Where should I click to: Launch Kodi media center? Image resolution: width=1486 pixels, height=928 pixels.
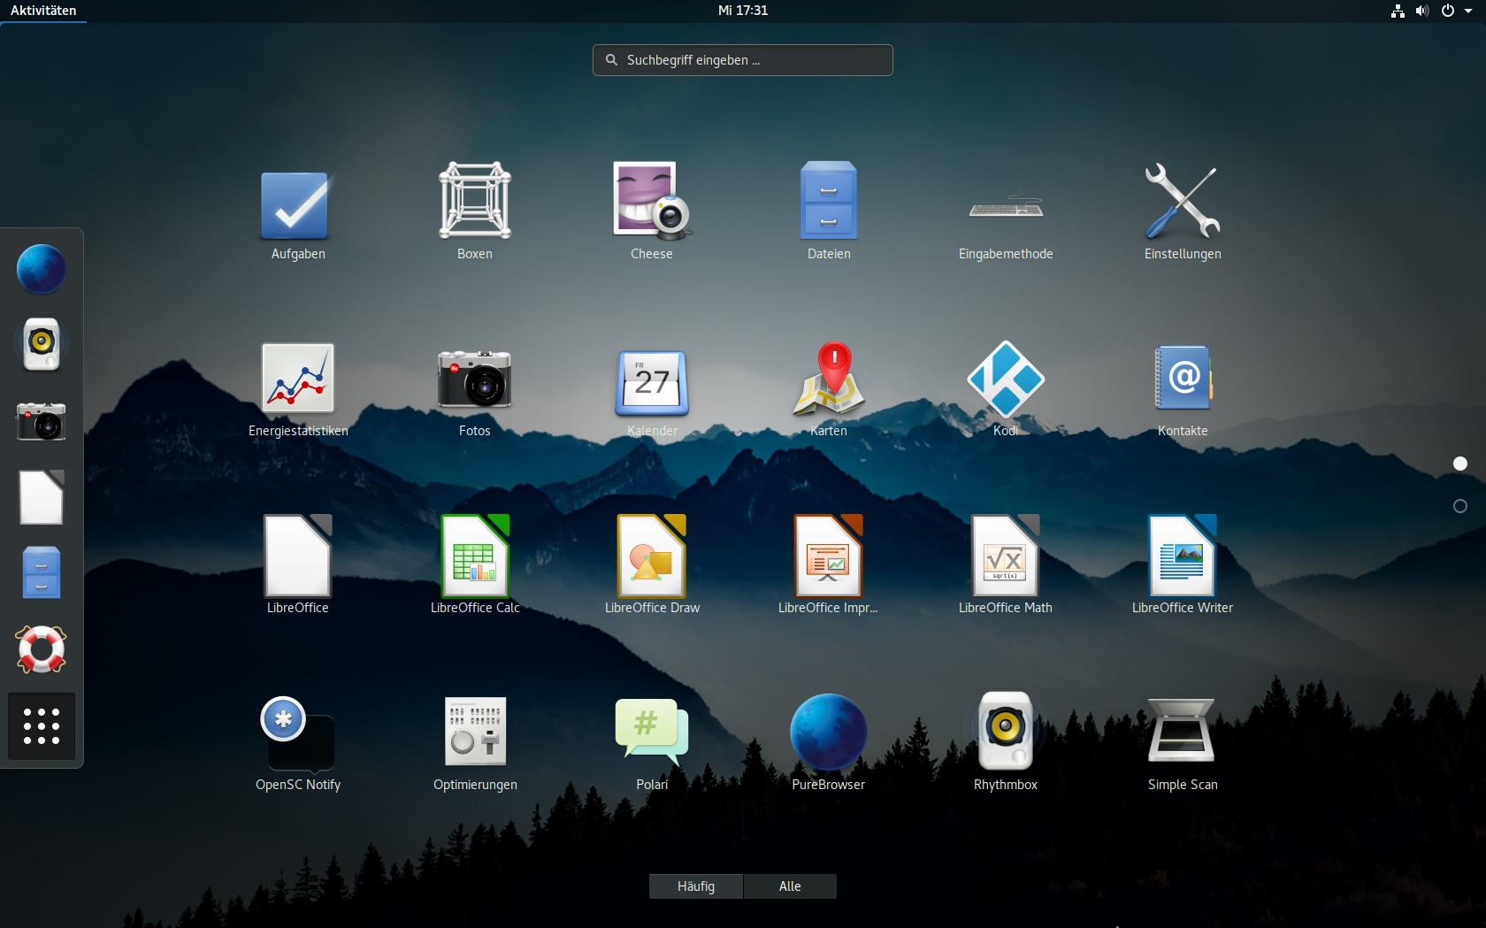pos(1006,379)
